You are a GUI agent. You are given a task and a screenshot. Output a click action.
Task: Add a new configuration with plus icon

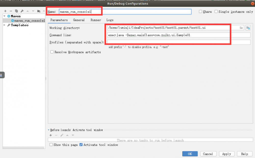point(5,11)
